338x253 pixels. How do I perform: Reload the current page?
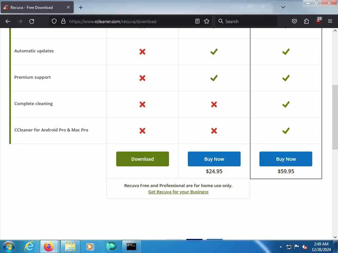pos(32,21)
